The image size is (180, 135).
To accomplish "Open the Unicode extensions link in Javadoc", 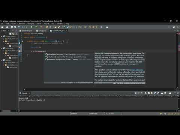I will pyautogui.click(x=136, y=70).
